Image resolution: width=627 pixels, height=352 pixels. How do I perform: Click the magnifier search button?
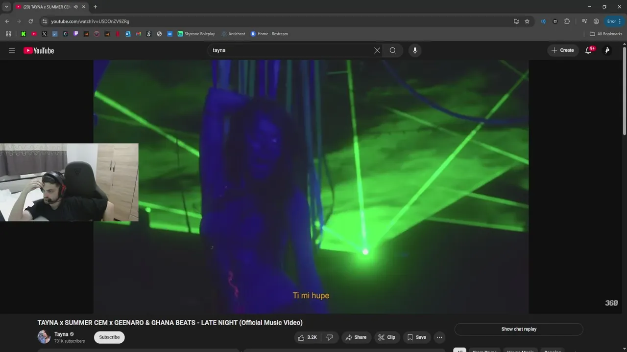tap(393, 50)
